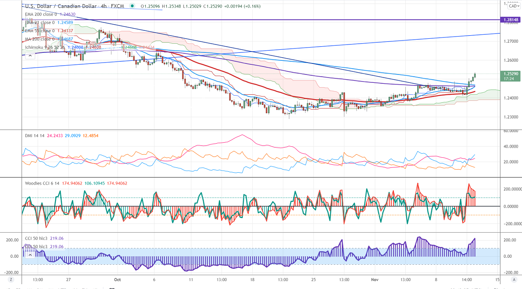
Task: Click the DMI value 12.4854
Action: pyautogui.click(x=91, y=136)
